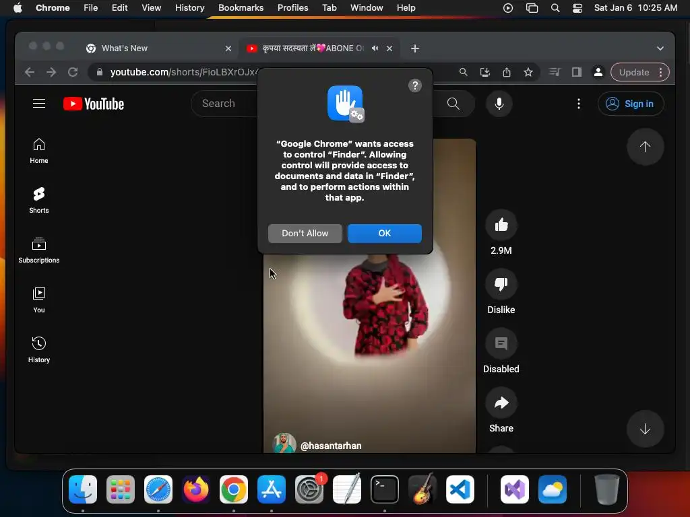This screenshot has height=517, width=690.
Task: Open the History menu in the menu bar
Action: click(189, 8)
